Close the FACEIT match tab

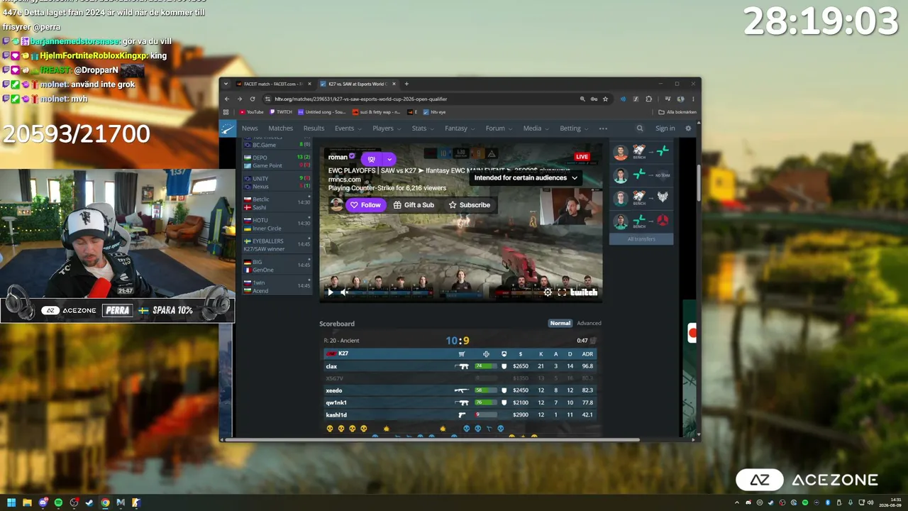309,84
